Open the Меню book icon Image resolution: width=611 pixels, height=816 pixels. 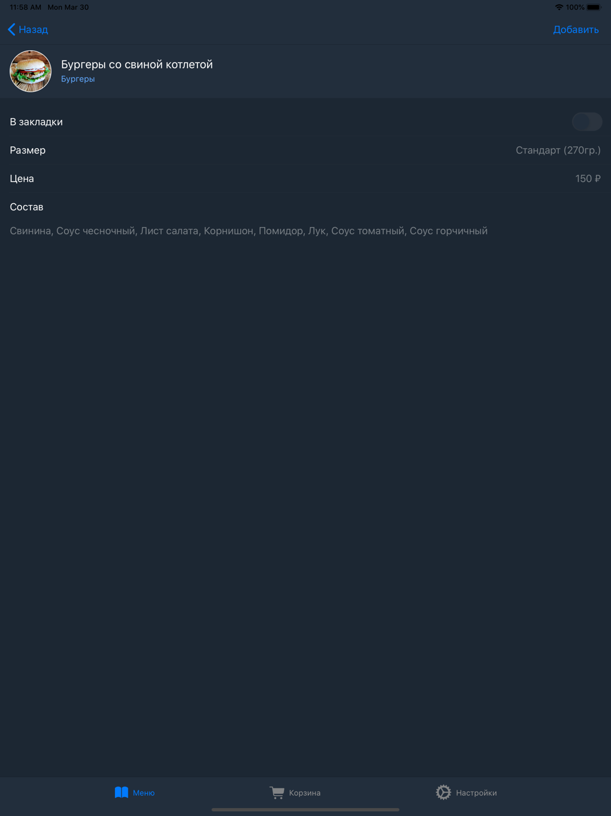coord(122,792)
